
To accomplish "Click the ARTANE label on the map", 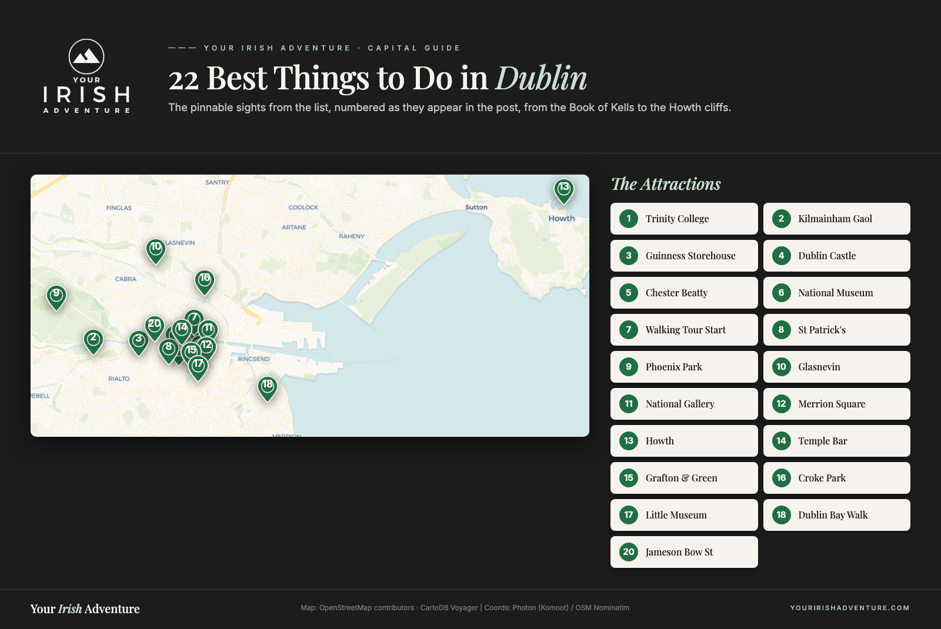I will pyautogui.click(x=294, y=227).
